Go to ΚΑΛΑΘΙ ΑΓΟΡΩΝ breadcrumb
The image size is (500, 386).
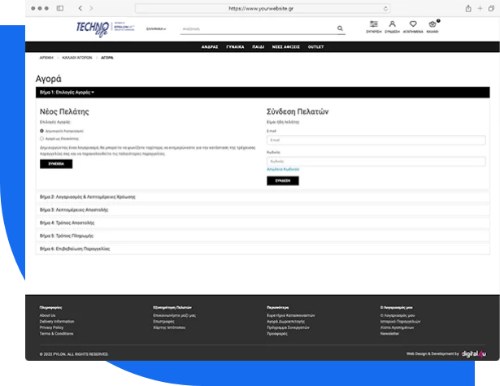point(77,58)
